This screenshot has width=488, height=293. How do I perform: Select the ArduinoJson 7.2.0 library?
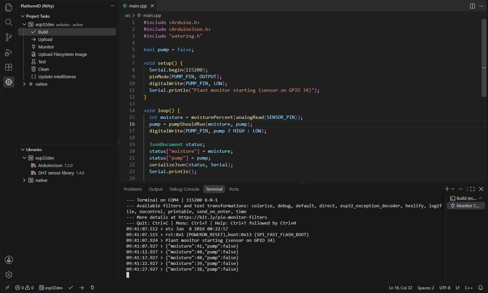[67, 165]
